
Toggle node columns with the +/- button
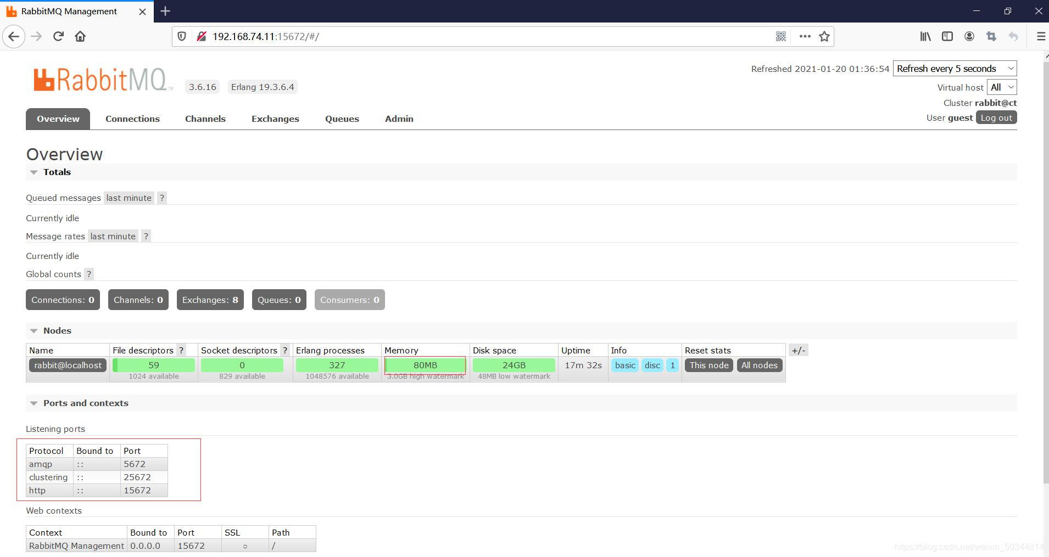pyautogui.click(x=799, y=351)
